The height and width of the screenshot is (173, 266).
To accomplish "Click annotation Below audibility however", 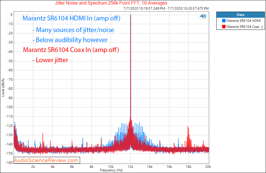I will pos(70,40).
